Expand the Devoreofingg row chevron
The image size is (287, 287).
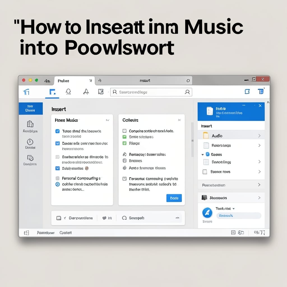click(x=259, y=162)
